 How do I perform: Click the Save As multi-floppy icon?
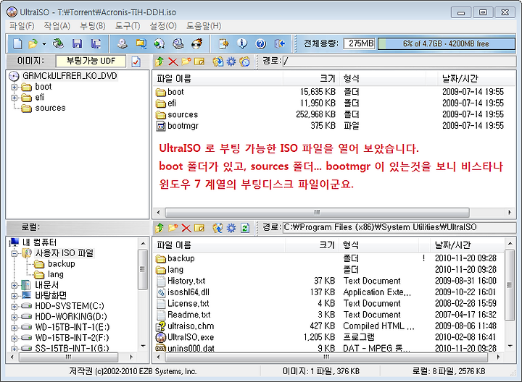(96, 43)
